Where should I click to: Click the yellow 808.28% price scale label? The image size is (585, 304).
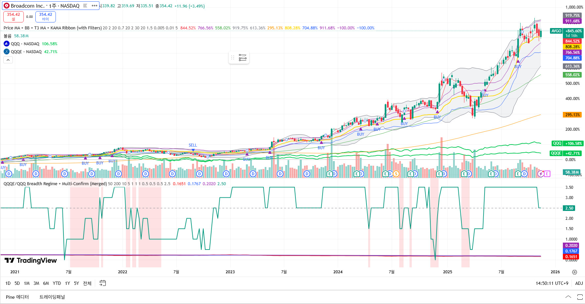(x=572, y=47)
